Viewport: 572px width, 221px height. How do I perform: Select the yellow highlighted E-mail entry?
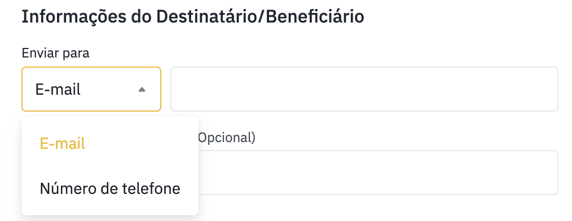[x=63, y=144]
